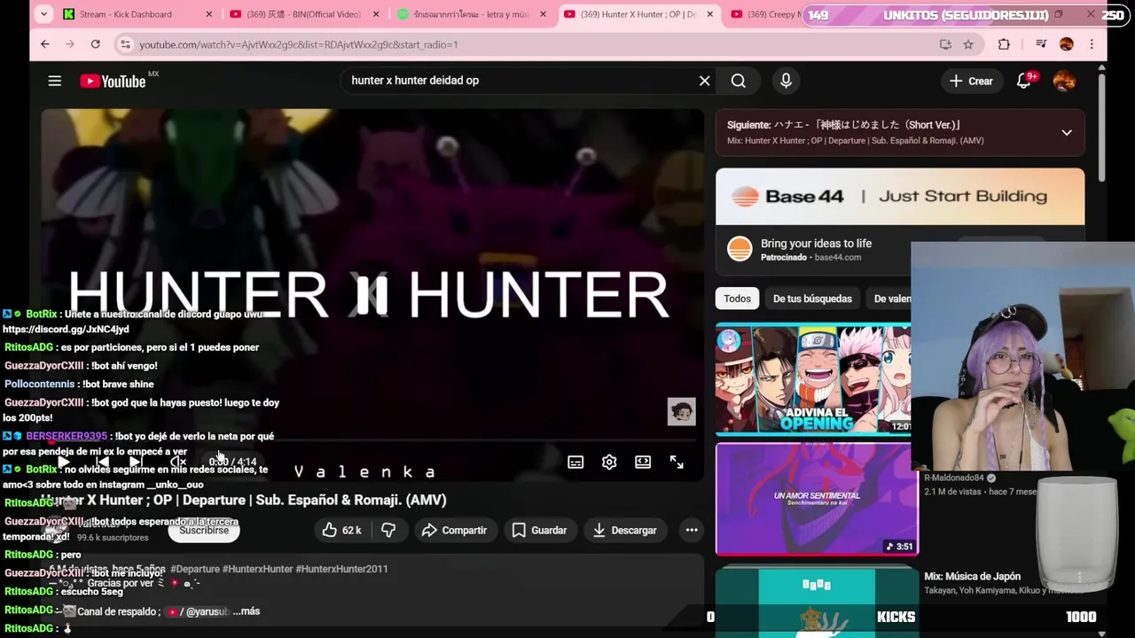Play the video with the play button
The height and width of the screenshot is (638, 1135).
pos(63,462)
